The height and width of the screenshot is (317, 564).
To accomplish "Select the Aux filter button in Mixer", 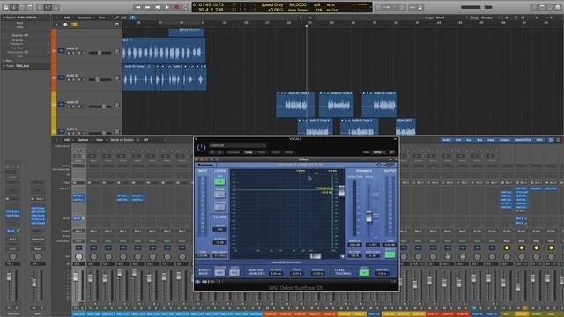I will tap(469, 140).
